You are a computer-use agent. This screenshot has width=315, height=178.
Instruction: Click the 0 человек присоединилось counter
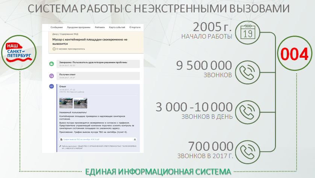[71, 49]
